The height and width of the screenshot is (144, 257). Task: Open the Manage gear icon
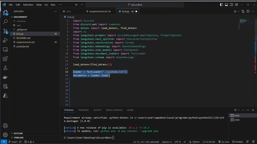(5, 135)
